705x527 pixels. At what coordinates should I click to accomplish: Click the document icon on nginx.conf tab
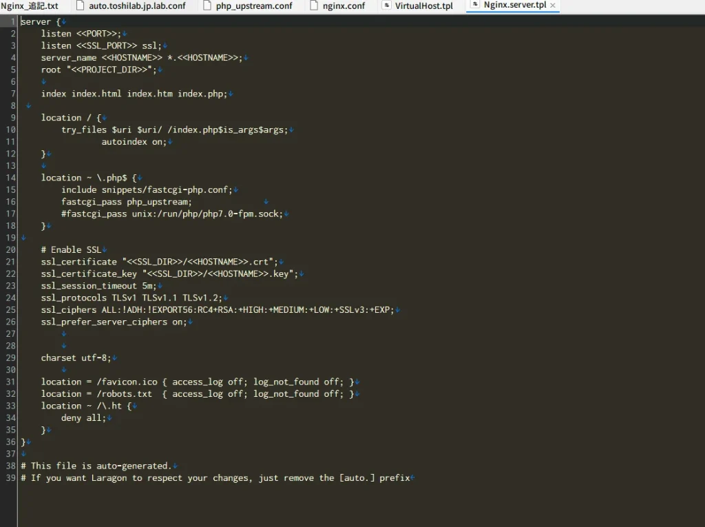[x=314, y=6]
